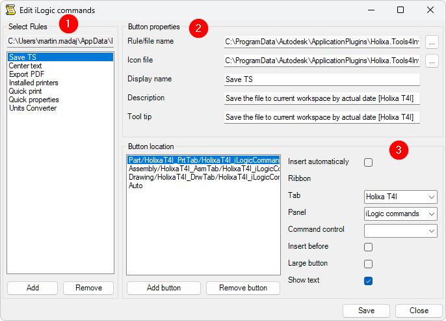Enable the Insert automaticaly checkbox
The height and width of the screenshot is (321, 446).
click(x=369, y=162)
